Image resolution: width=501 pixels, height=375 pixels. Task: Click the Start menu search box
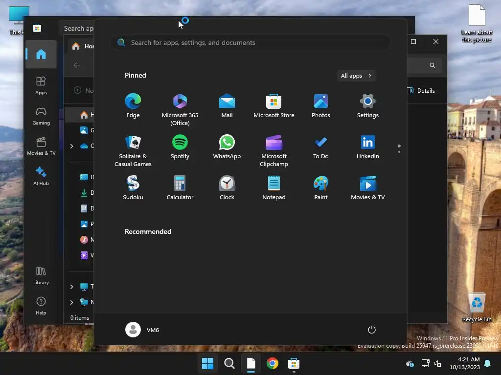click(250, 42)
